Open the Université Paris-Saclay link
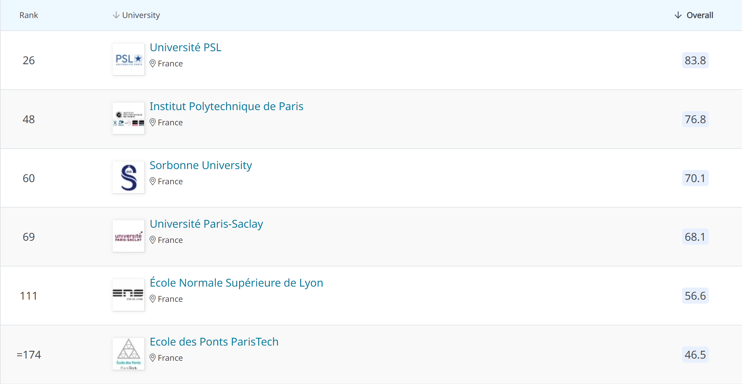Viewport: 742px width, 384px height. coord(206,224)
